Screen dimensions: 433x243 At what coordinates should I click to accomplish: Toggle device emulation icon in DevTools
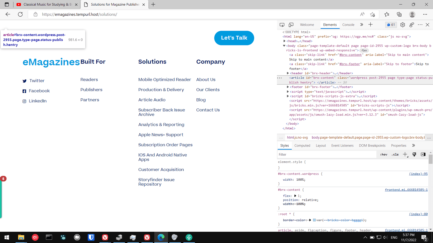point(291,25)
